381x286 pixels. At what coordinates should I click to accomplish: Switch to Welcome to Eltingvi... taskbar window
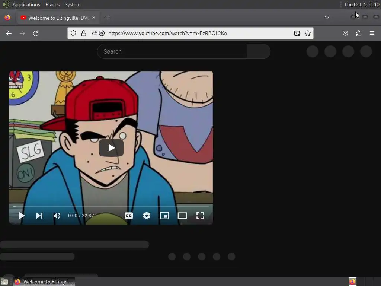coord(44,282)
